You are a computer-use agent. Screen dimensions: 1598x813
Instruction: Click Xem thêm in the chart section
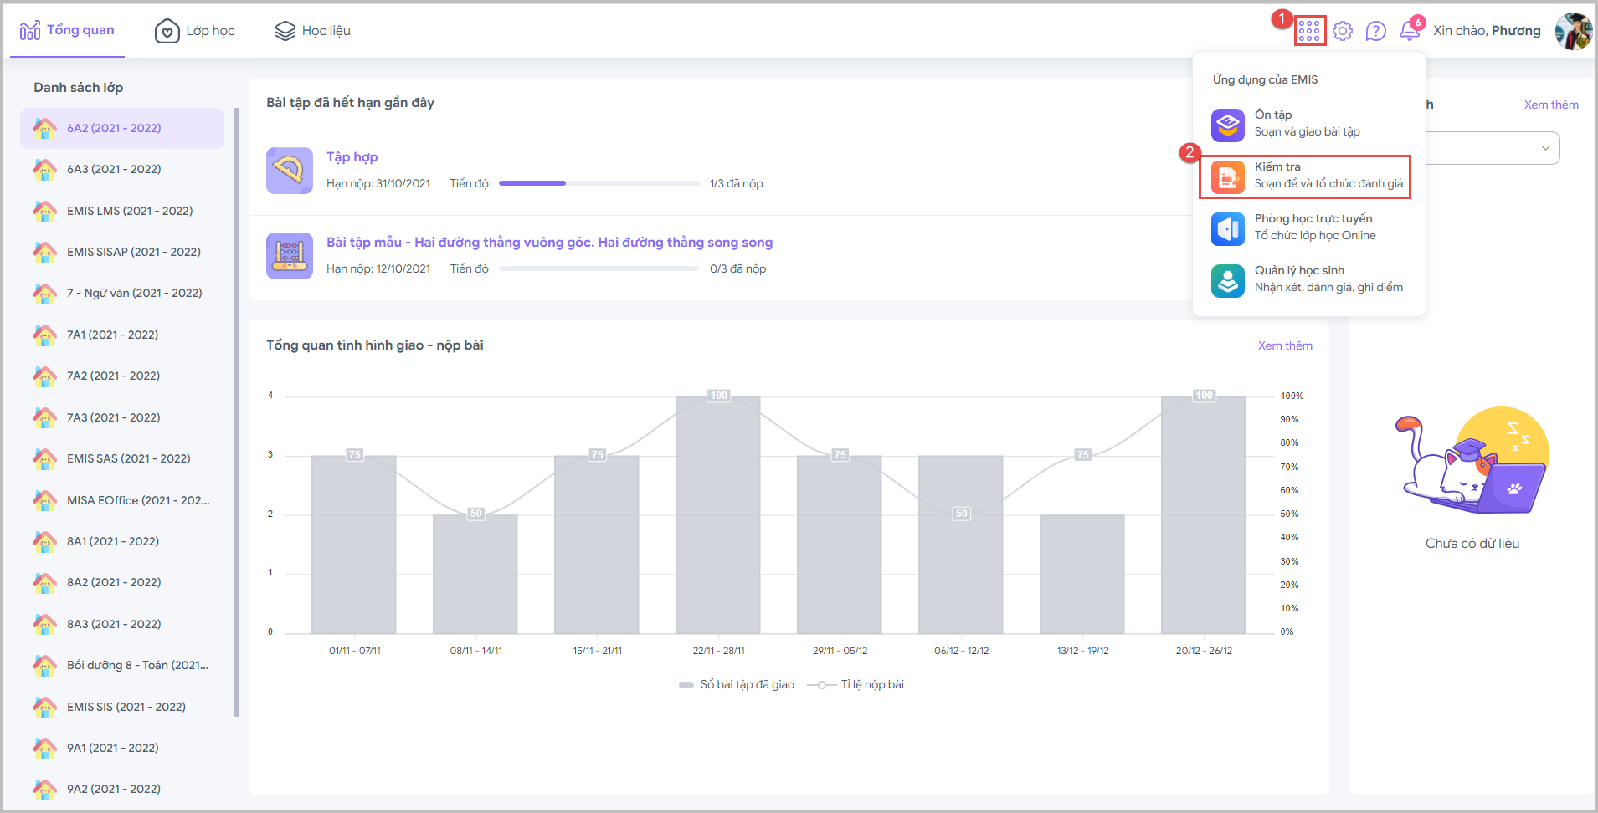[1285, 345]
